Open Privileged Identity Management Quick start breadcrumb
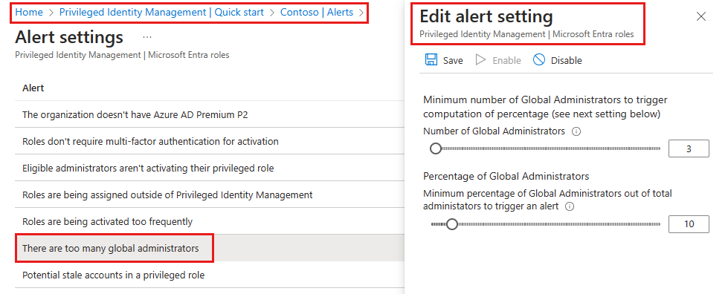The image size is (728, 294). (x=161, y=12)
